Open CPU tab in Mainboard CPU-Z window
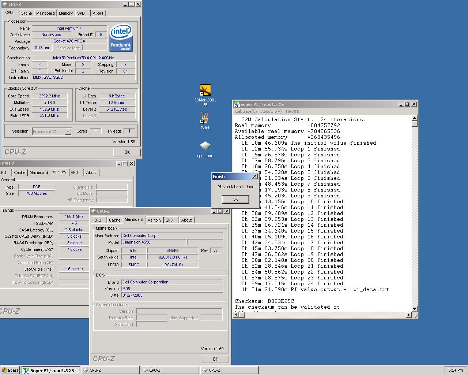This screenshot has width=468, height=375. (x=97, y=220)
